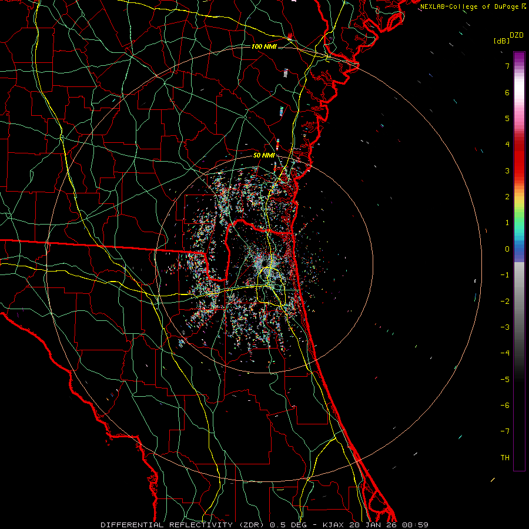
Task: Click the KJAX radar site identifier
Action: point(334,525)
